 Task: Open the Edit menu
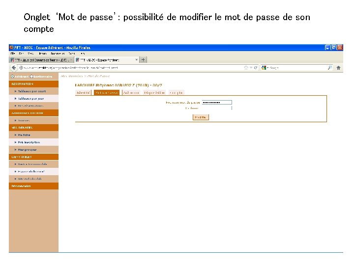(x=21, y=53)
